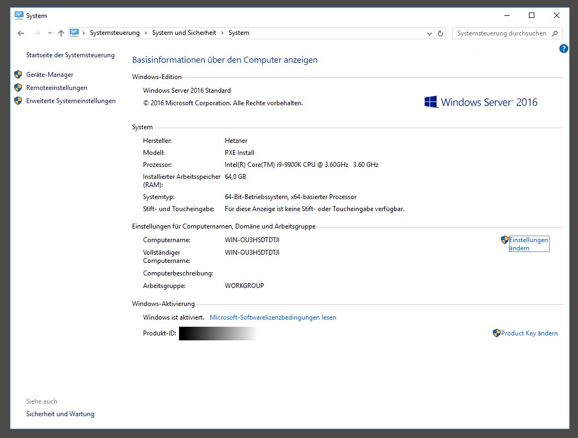Click the shield icon beside Remoteeinstellungen
Image resolution: width=578 pixels, height=438 pixels.
(x=18, y=88)
